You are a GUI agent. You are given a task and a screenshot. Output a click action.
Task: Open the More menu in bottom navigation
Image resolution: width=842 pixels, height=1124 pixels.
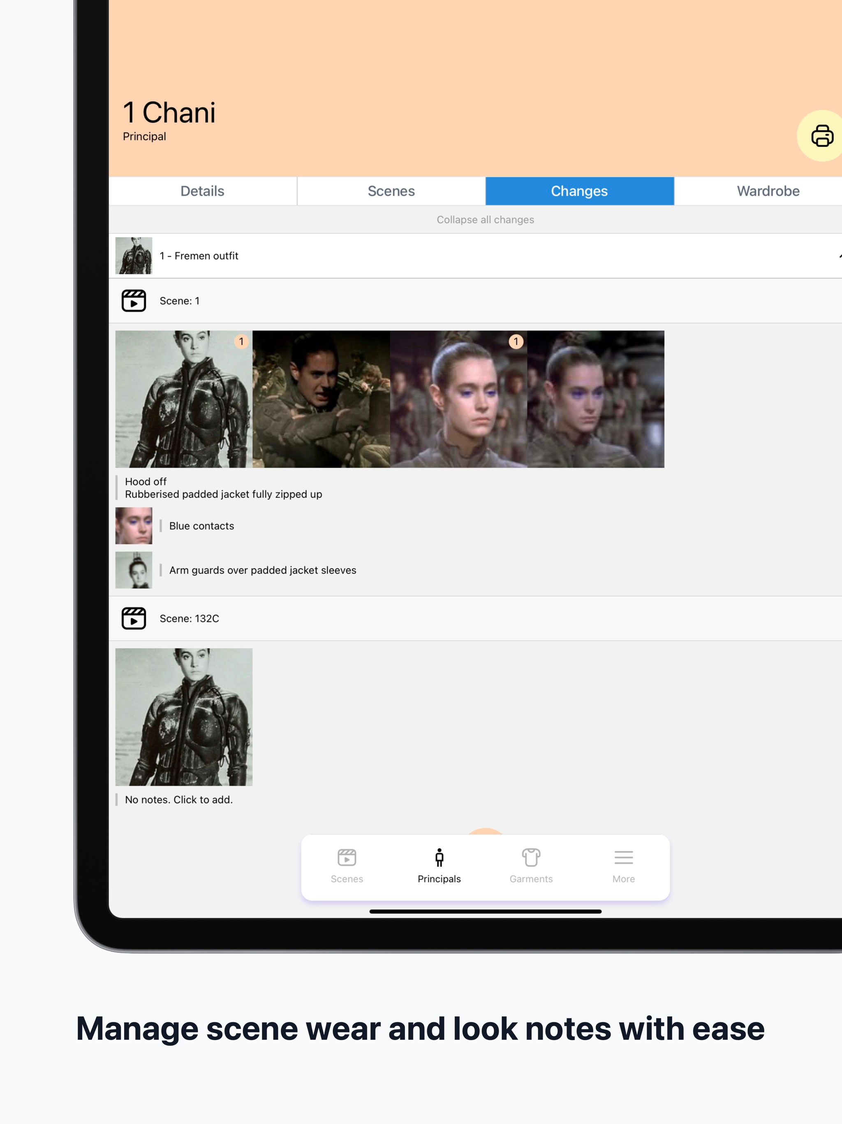624,866
